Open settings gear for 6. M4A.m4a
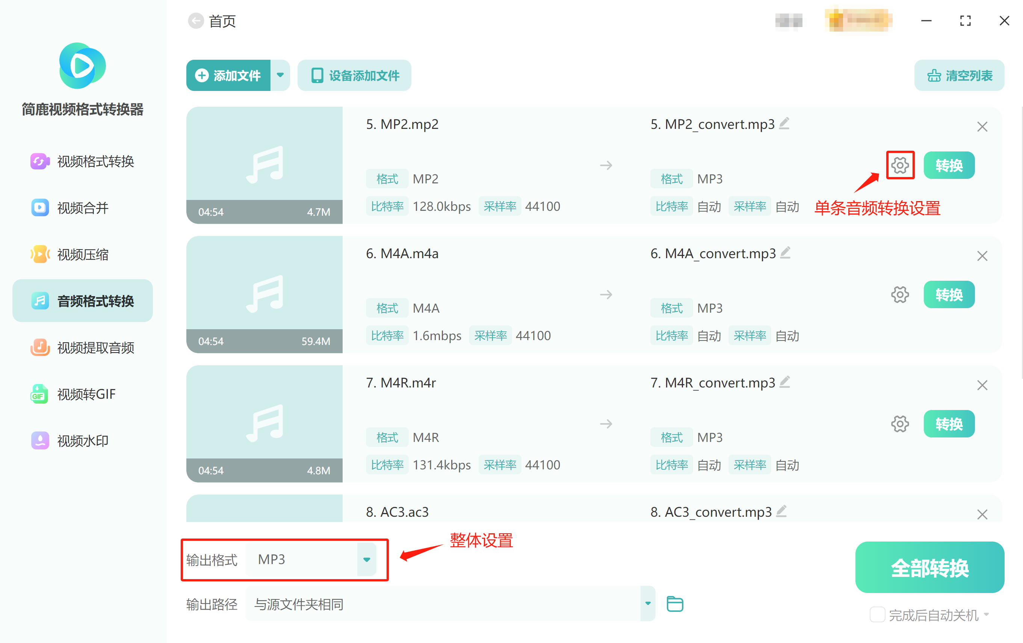 [899, 294]
